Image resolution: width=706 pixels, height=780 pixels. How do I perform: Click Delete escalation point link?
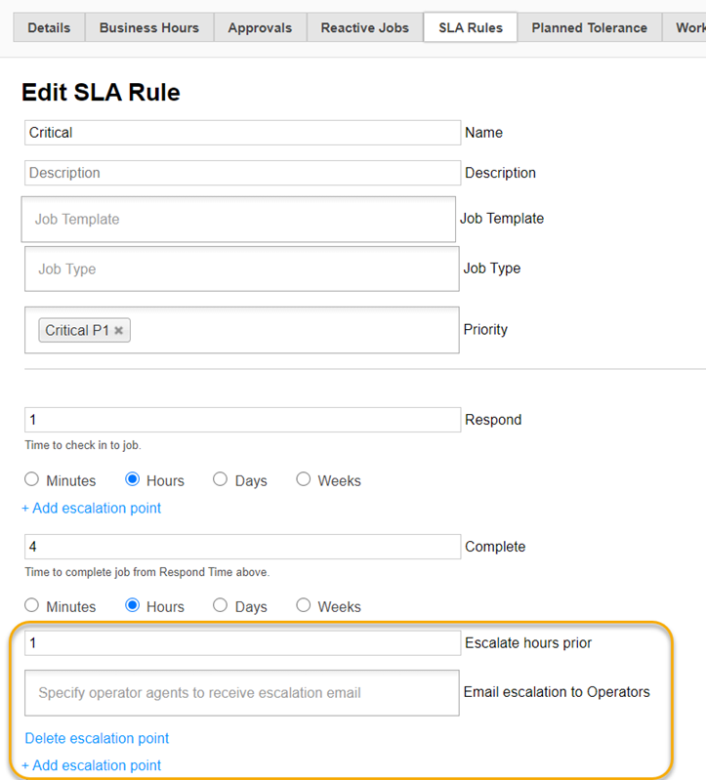(x=97, y=738)
